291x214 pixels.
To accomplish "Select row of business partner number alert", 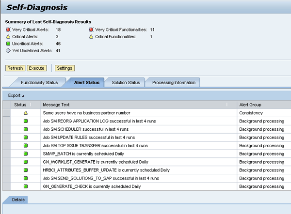I will [6, 113].
